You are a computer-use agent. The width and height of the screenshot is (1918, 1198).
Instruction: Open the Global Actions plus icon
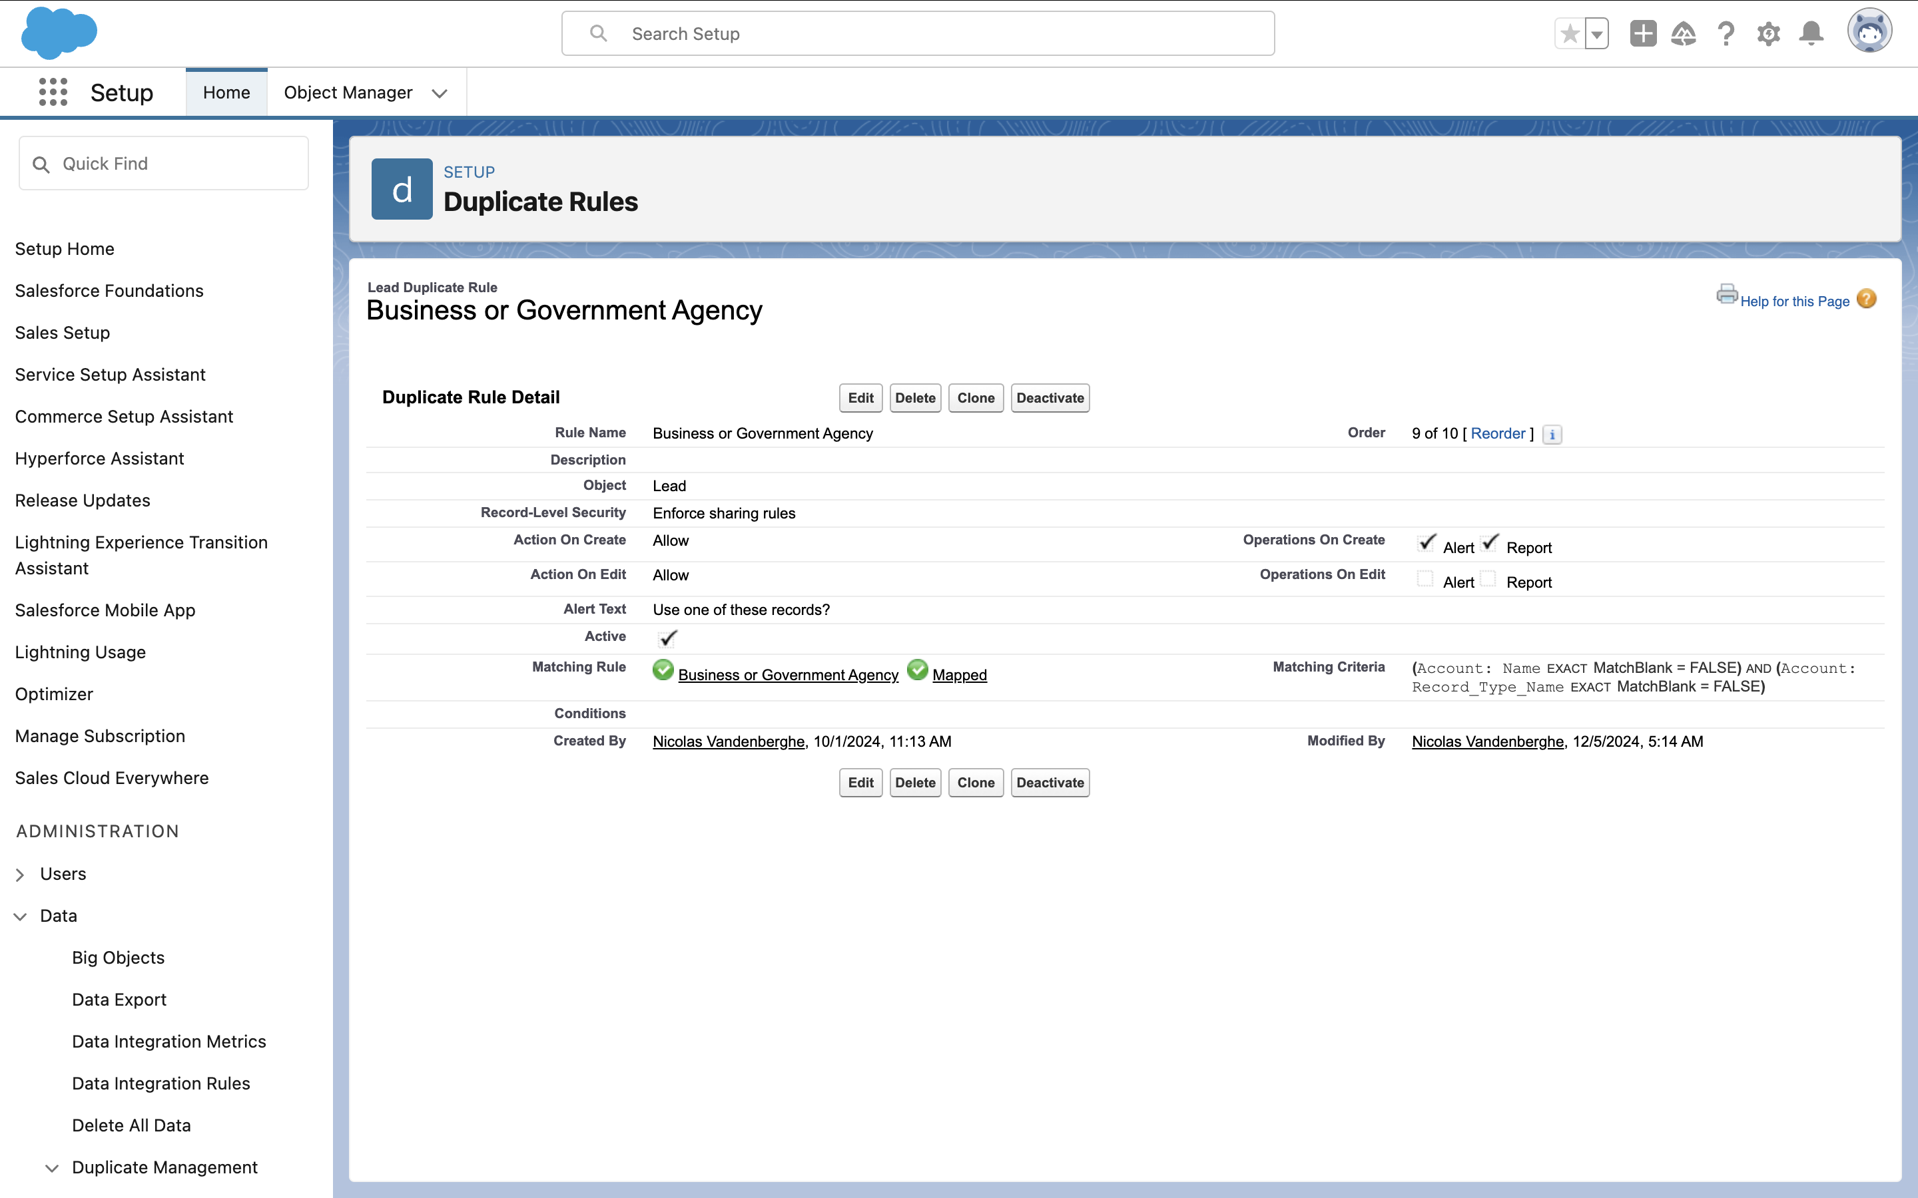(x=1643, y=33)
